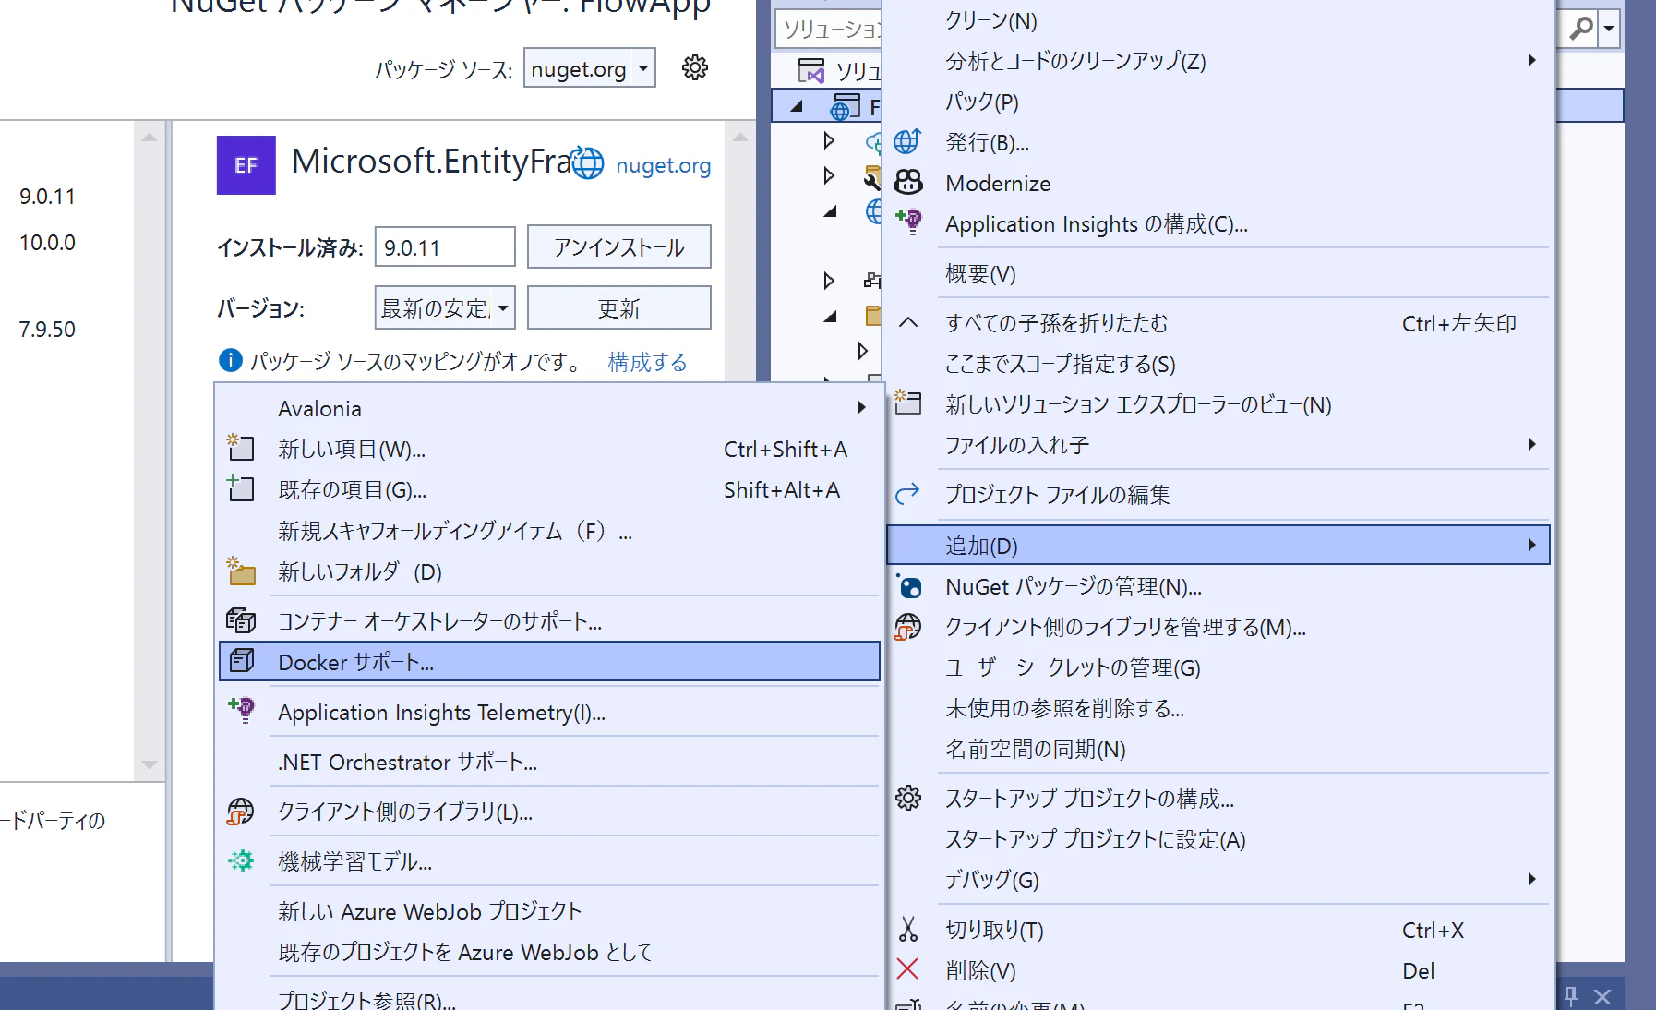Click the red delete X icon
This screenshot has height=1010, width=1656.
click(x=908, y=969)
